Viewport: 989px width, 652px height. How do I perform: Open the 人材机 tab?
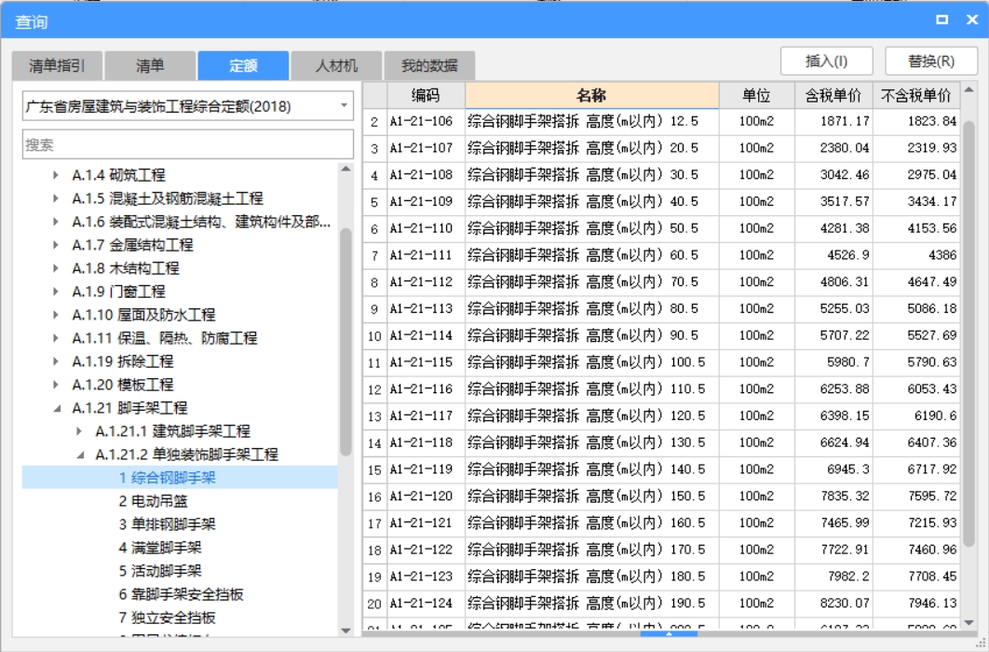coord(336,65)
